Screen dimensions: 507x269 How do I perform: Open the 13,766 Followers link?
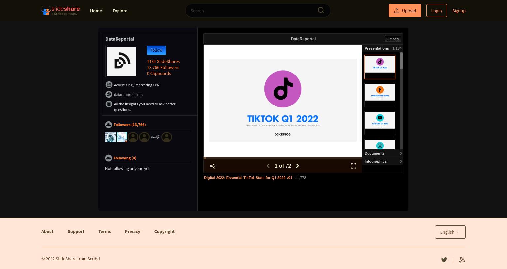(163, 67)
